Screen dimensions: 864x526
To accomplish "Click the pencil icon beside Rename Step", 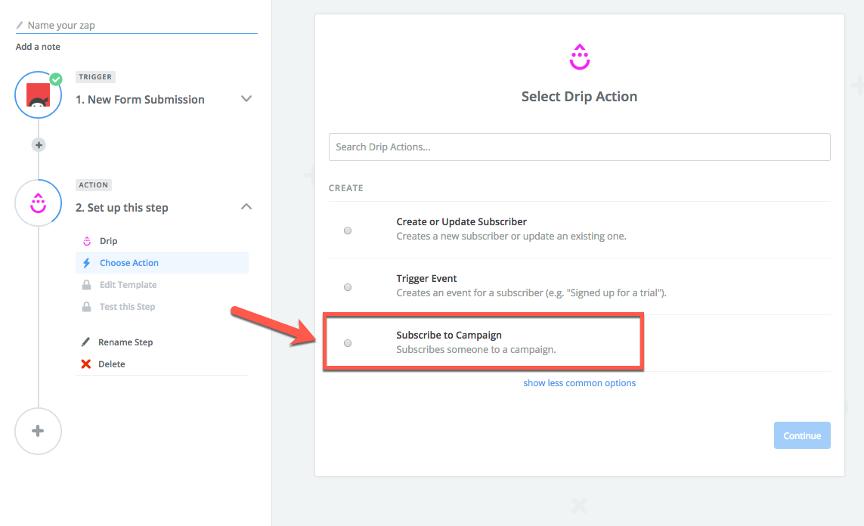I will point(86,342).
